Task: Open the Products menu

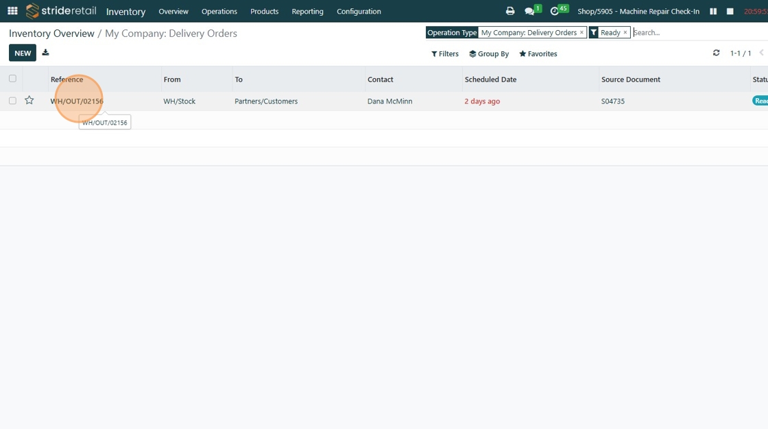Action: pos(264,11)
